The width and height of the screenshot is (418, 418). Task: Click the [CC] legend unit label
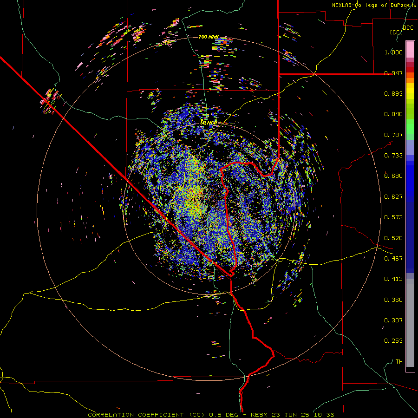click(x=396, y=32)
